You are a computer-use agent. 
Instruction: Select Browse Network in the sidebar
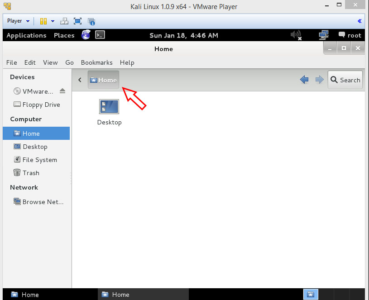(x=38, y=202)
